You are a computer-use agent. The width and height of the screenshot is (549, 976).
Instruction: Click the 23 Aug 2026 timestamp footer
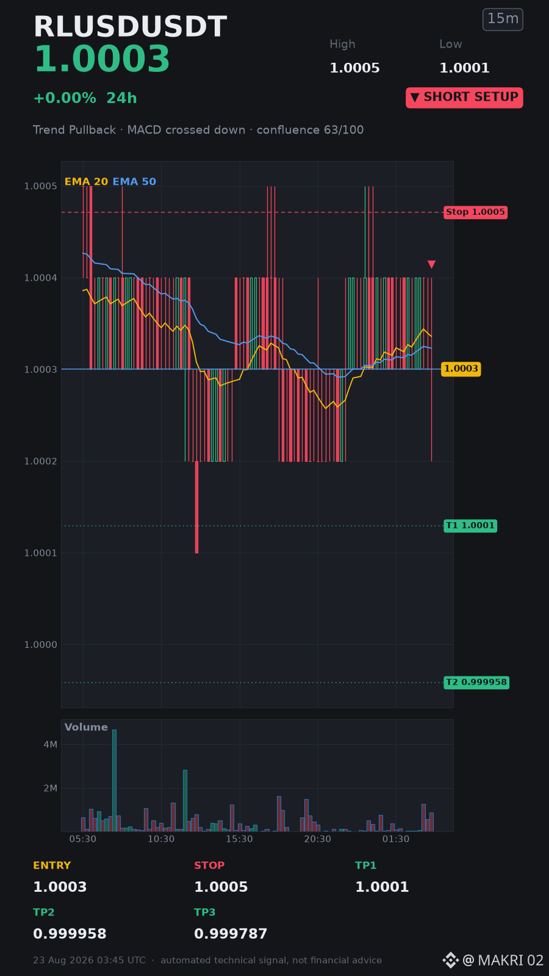(89, 960)
